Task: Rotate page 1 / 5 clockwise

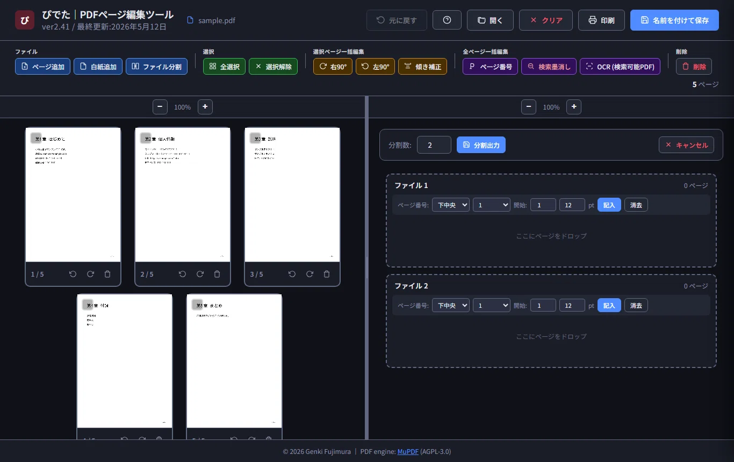Action: tap(90, 274)
